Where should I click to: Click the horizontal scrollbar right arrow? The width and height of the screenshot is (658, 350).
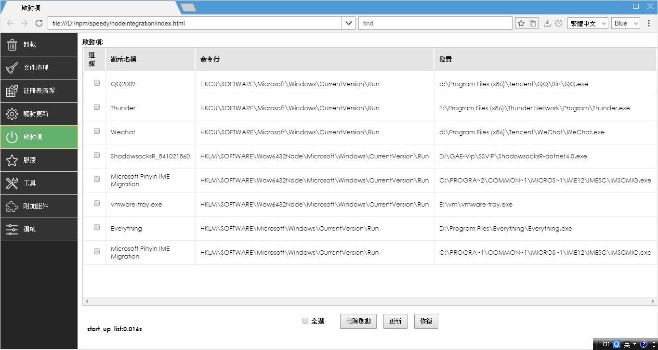click(x=653, y=301)
